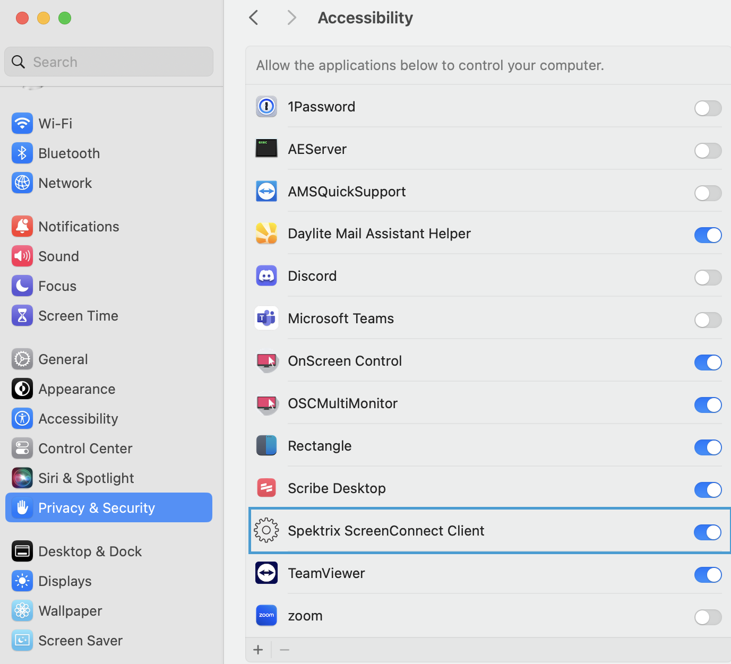731x664 pixels.
Task: Disable Scribe Desktop access toggle
Action: click(x=708, y=490)
